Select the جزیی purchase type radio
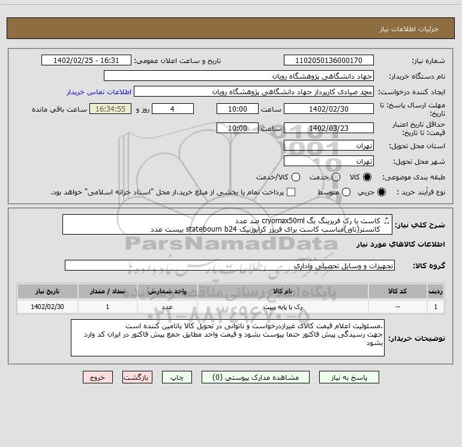Viewport: 462px width, 447px height. point(382,192)
